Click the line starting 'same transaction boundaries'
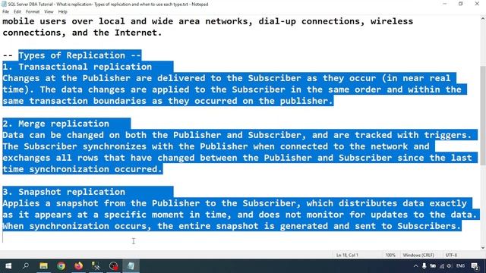This screenshot has height=273, width=486. pyautogui.click(x=168, y=101)
